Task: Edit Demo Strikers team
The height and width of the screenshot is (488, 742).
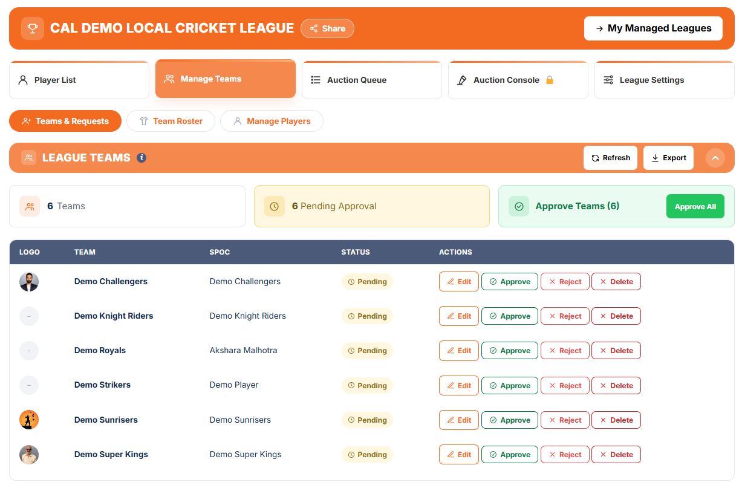Action: point(459,386)
